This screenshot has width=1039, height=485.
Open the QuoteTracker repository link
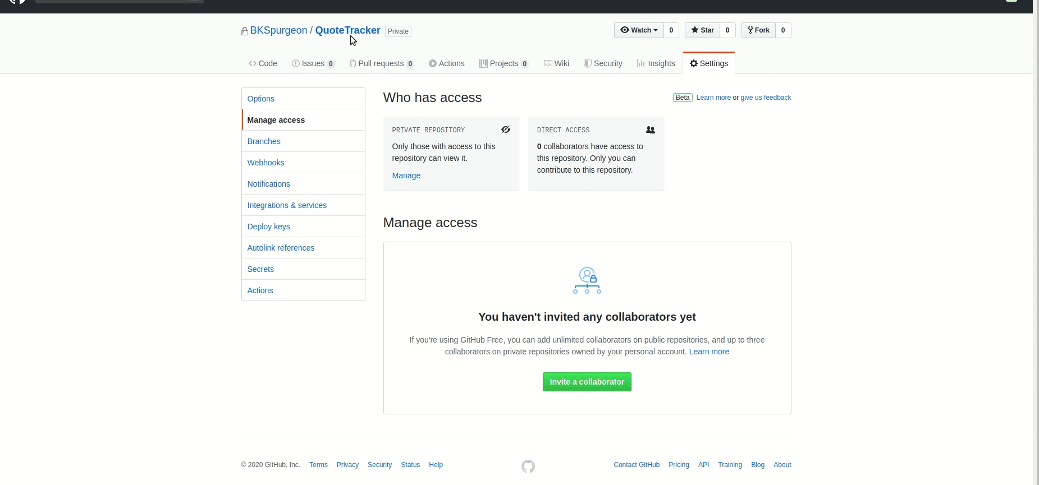click(347, 30)
